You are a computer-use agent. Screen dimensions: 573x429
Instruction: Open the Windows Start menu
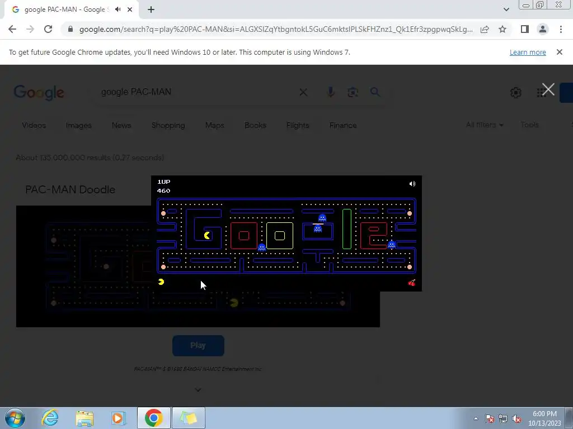(x=15, y=418)
